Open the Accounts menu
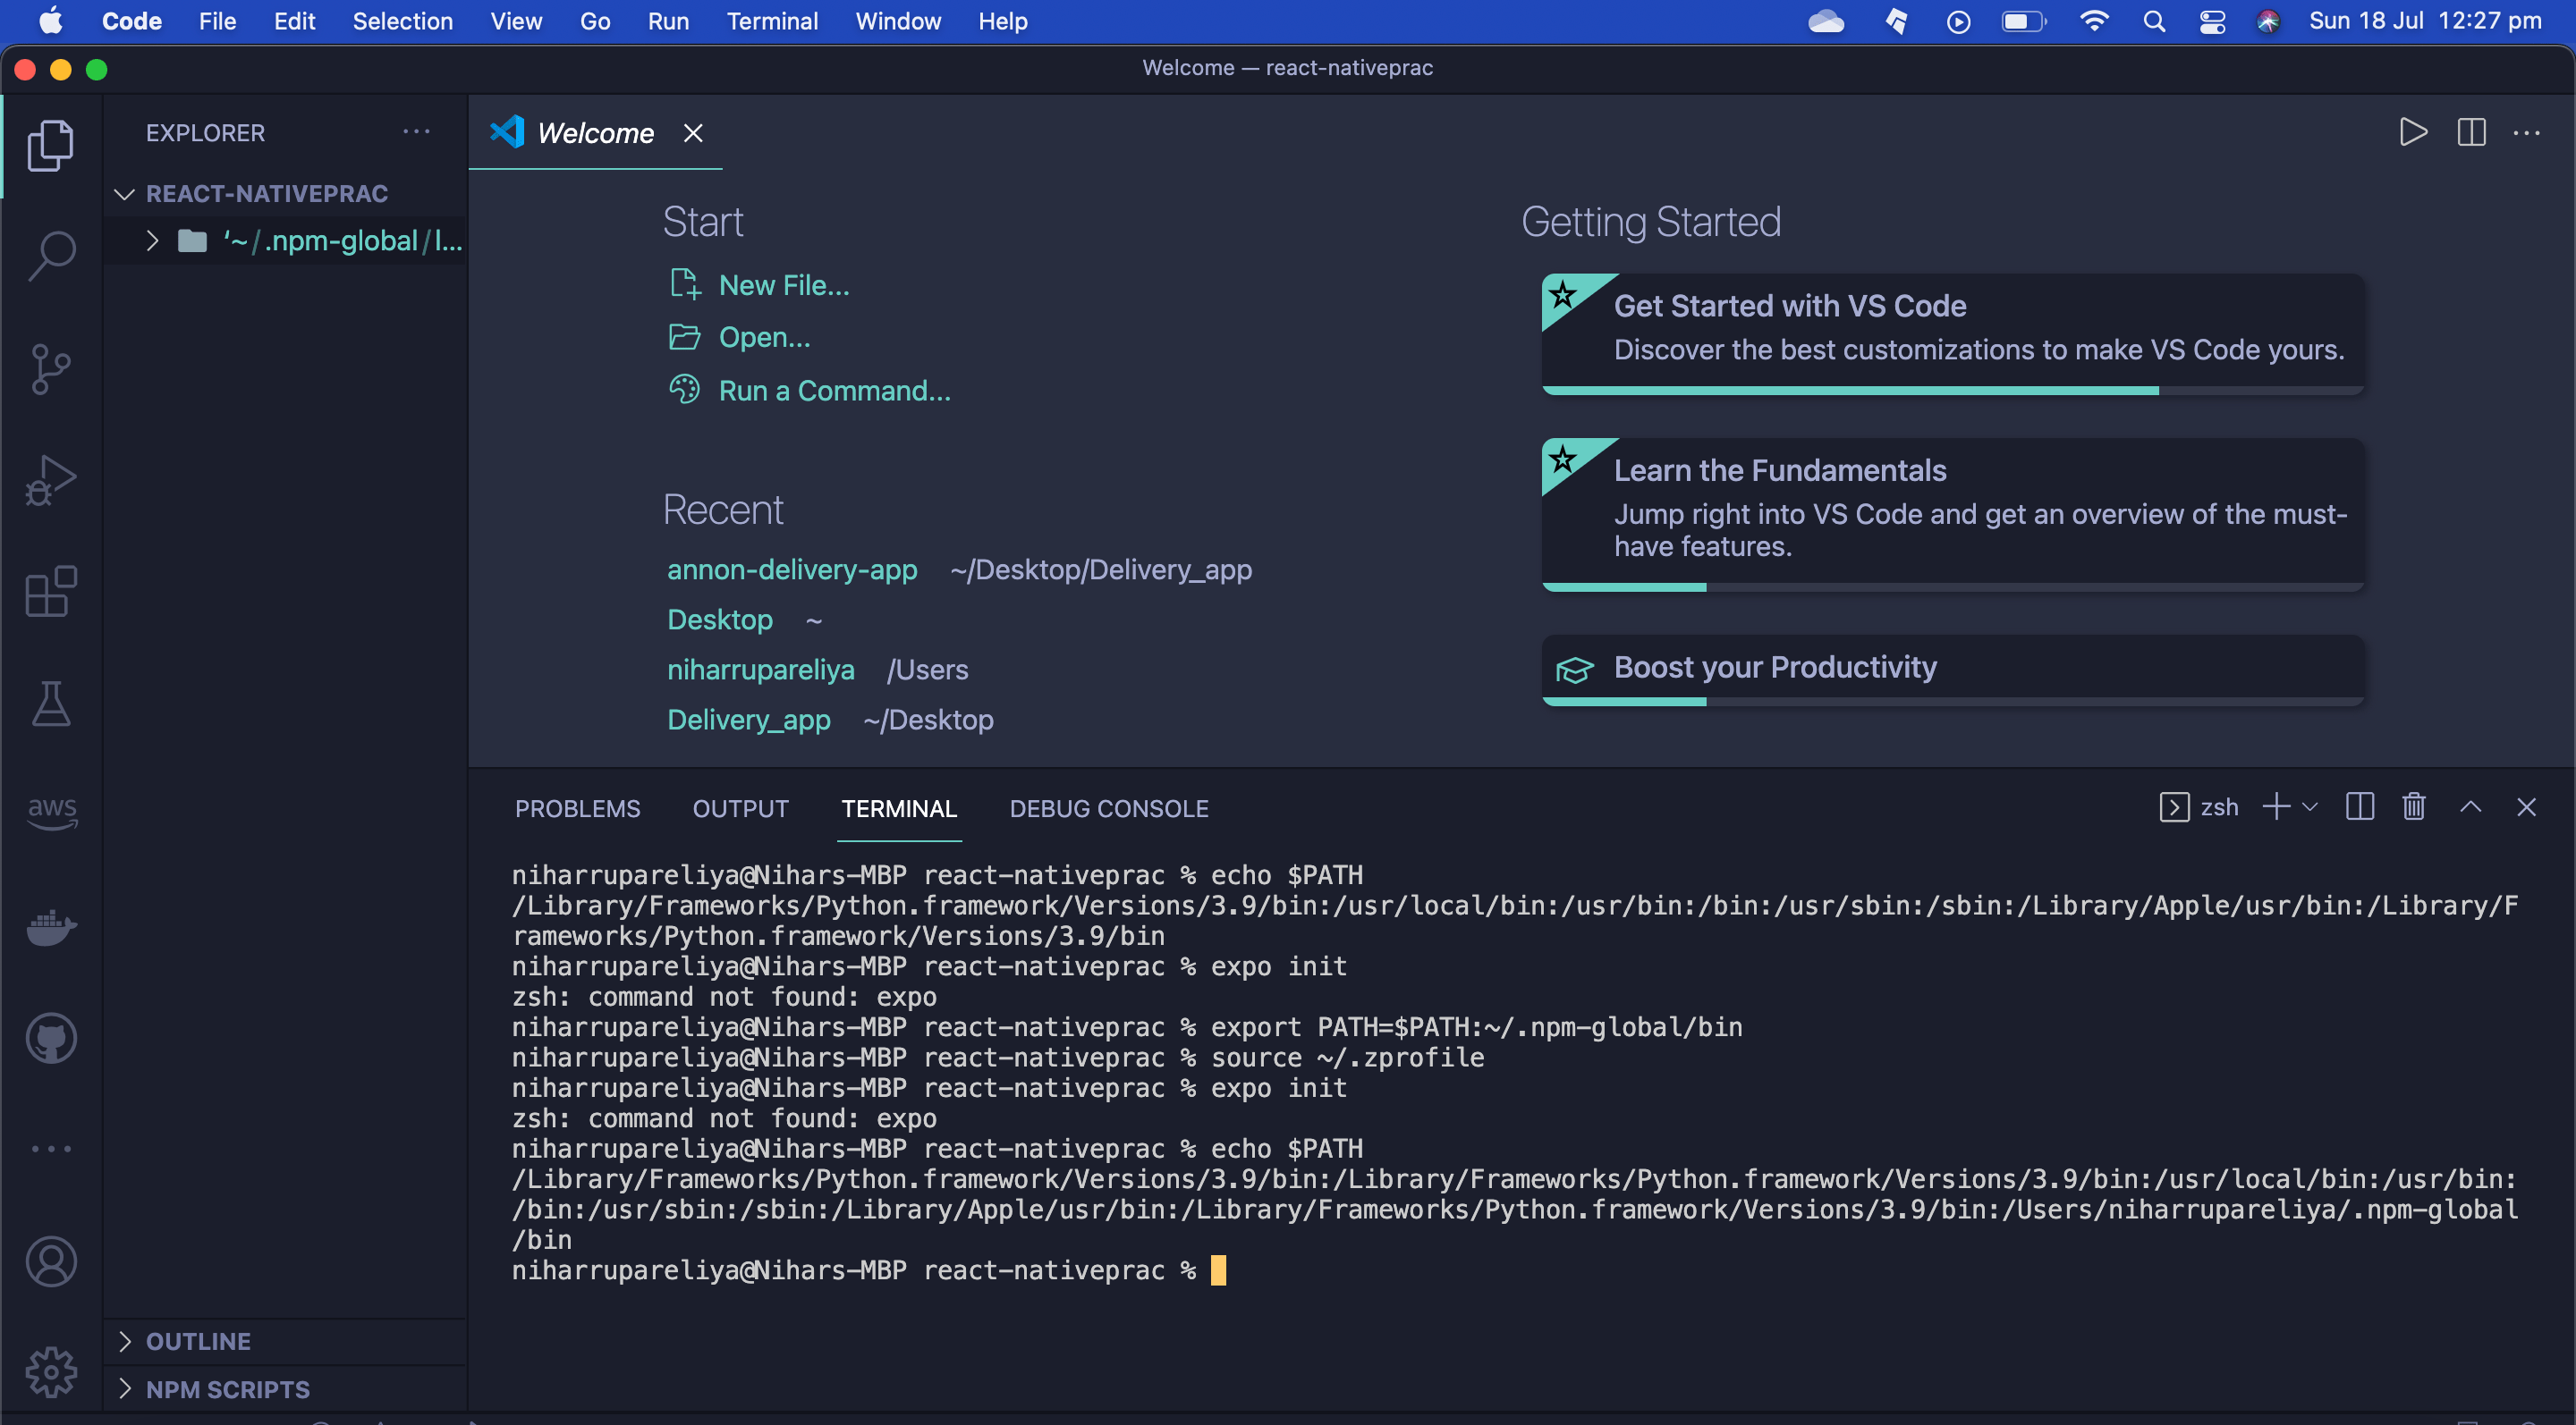Viewport: 2576px width, 1425px height. (x=51, y=1261)
